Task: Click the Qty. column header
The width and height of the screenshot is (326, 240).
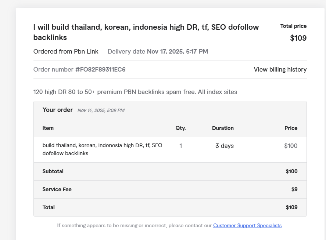Action: [x=180, y=128]
